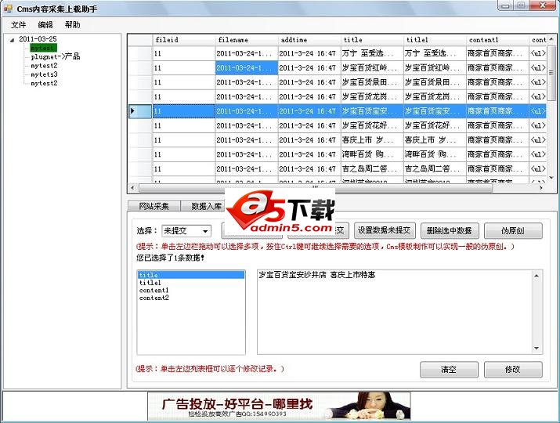This screenshot has height=423, width=560.
Task: Select title cell 岁宝百货花好...
Action: point(372,125)
